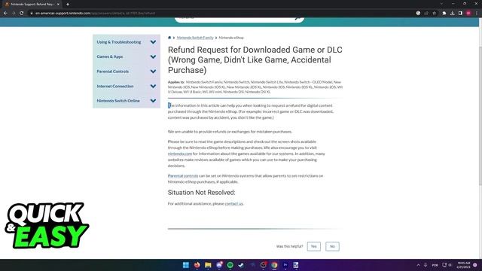Open the notification badge beside the clock
The image size is (482, 271).
(475, 265)
